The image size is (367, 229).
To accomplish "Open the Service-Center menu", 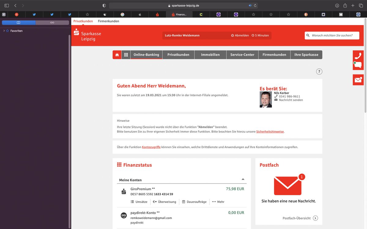I will coord(242,55).
